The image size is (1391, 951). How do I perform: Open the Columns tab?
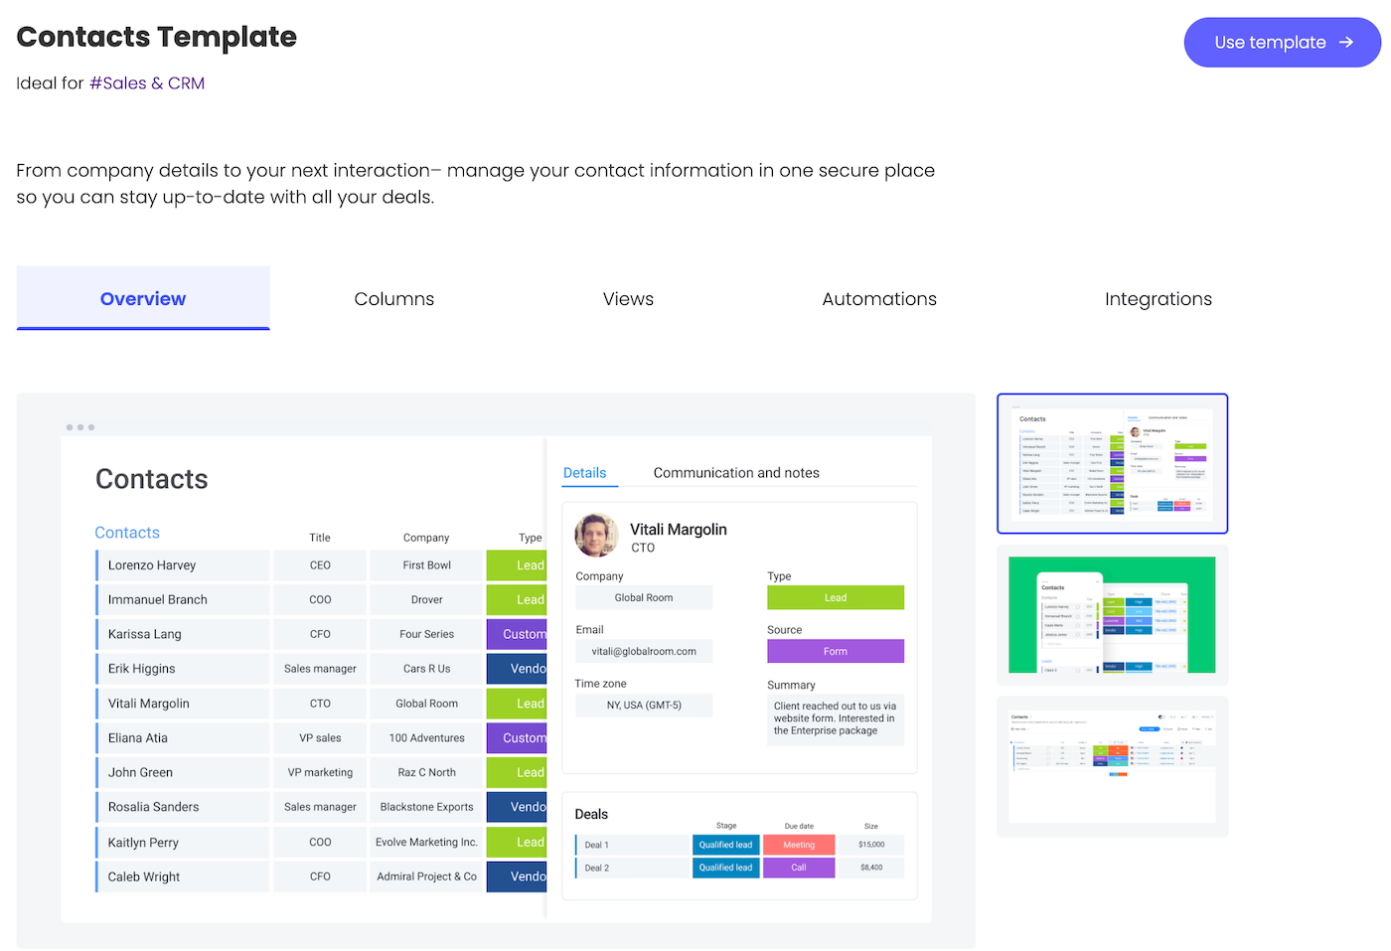394,299
